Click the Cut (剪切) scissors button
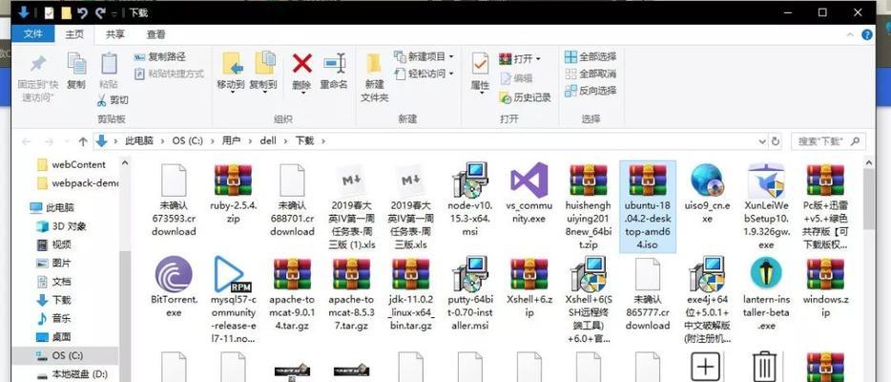 click(x=113, y=100)
